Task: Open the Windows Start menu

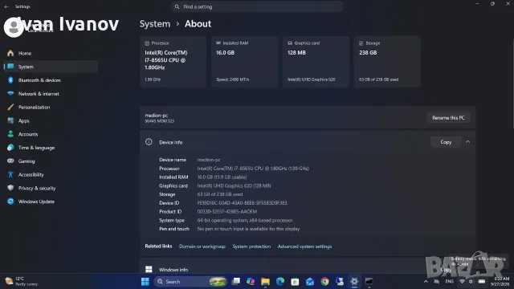Action: (145, 282)
